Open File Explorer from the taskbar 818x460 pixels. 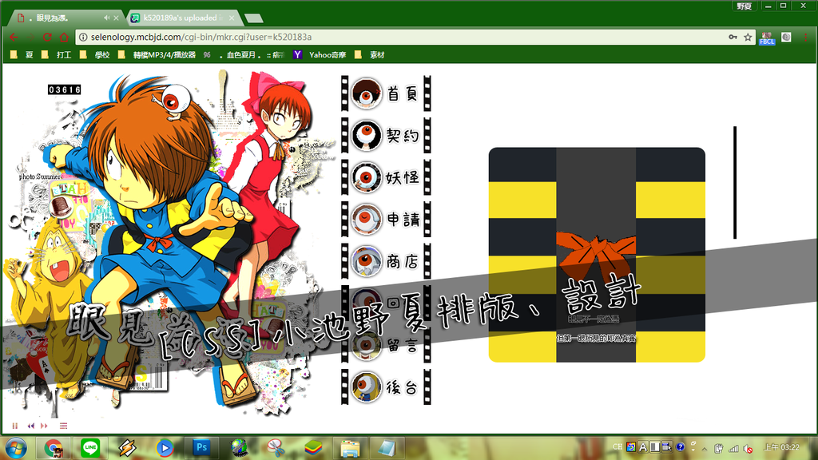point(350,448)
